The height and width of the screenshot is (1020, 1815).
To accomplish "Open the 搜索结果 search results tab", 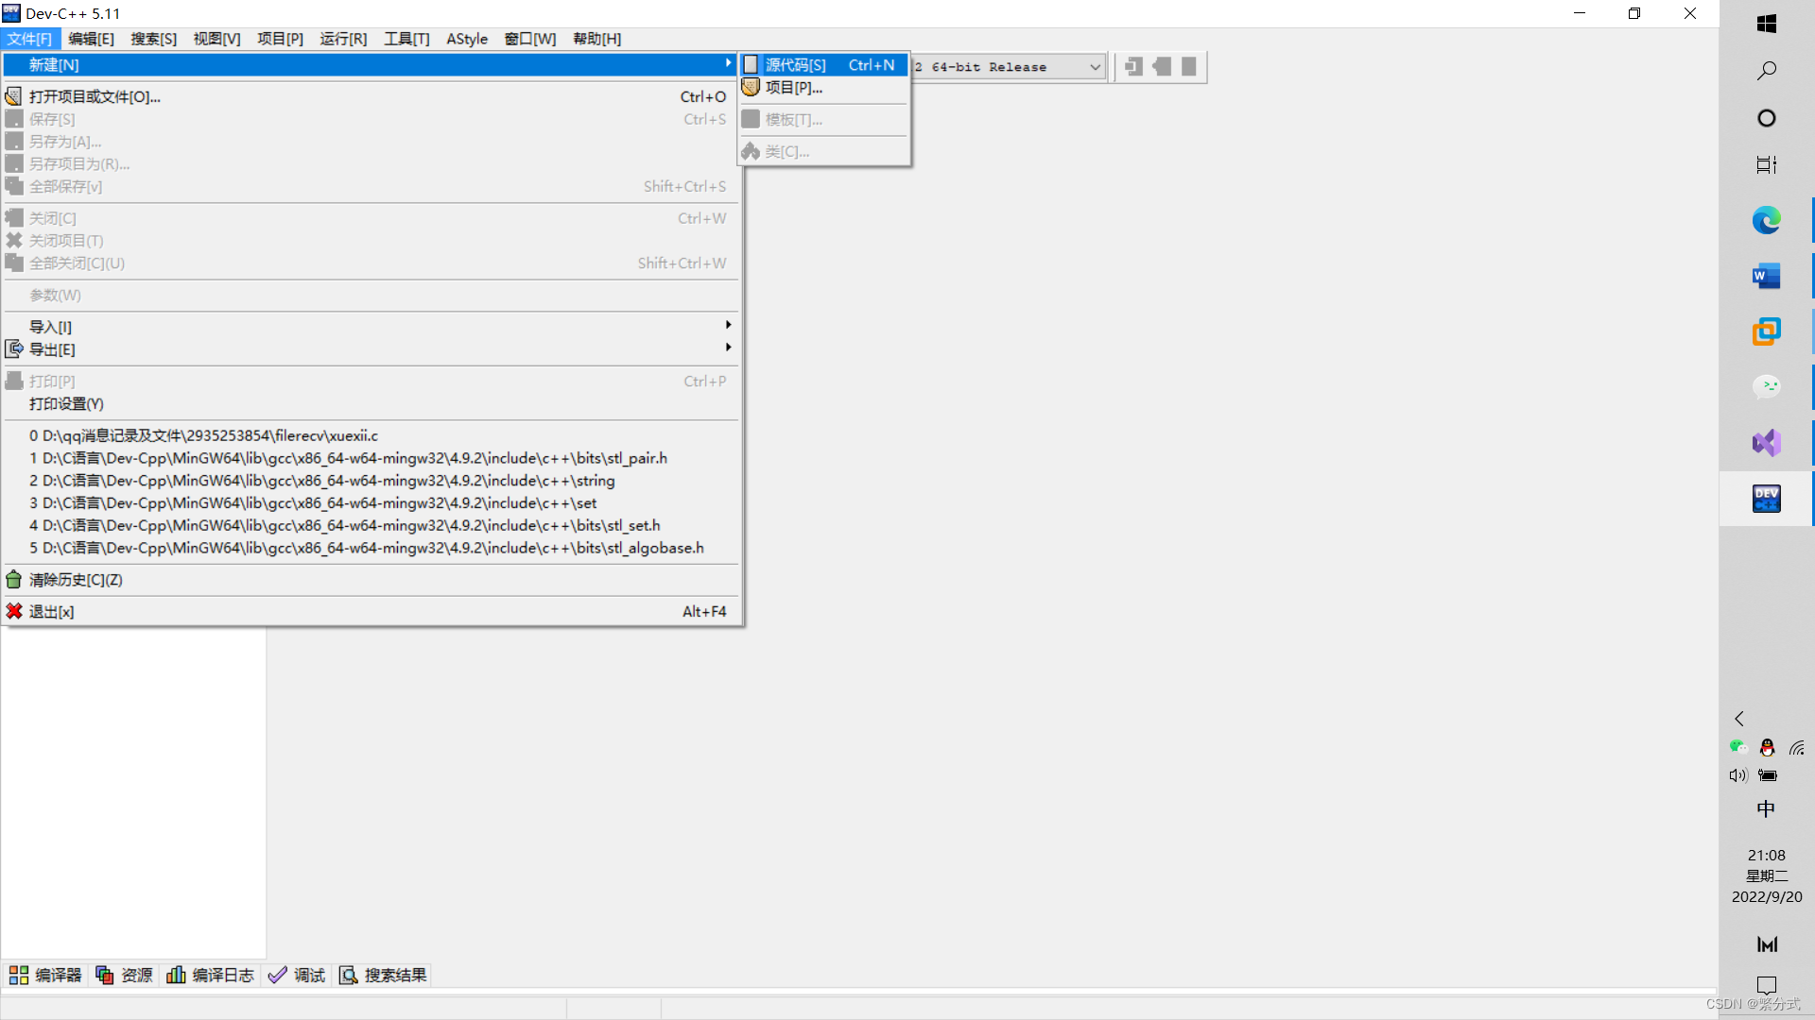I will pos(383,975).
